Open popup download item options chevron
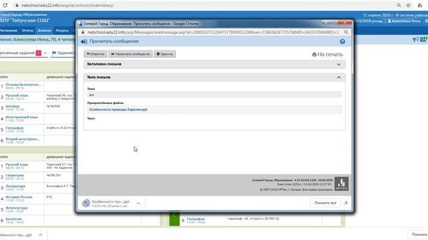The height and width of the screenshot is (240, 428). [138, 203]
